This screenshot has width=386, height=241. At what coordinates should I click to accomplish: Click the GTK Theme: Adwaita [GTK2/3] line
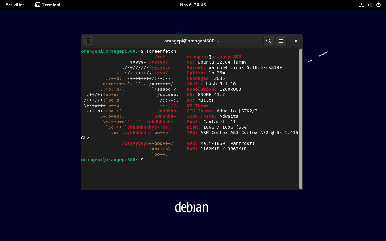223,111
